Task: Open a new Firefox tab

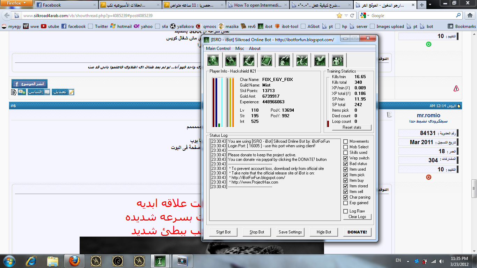Action: click(x=422, y=5)
